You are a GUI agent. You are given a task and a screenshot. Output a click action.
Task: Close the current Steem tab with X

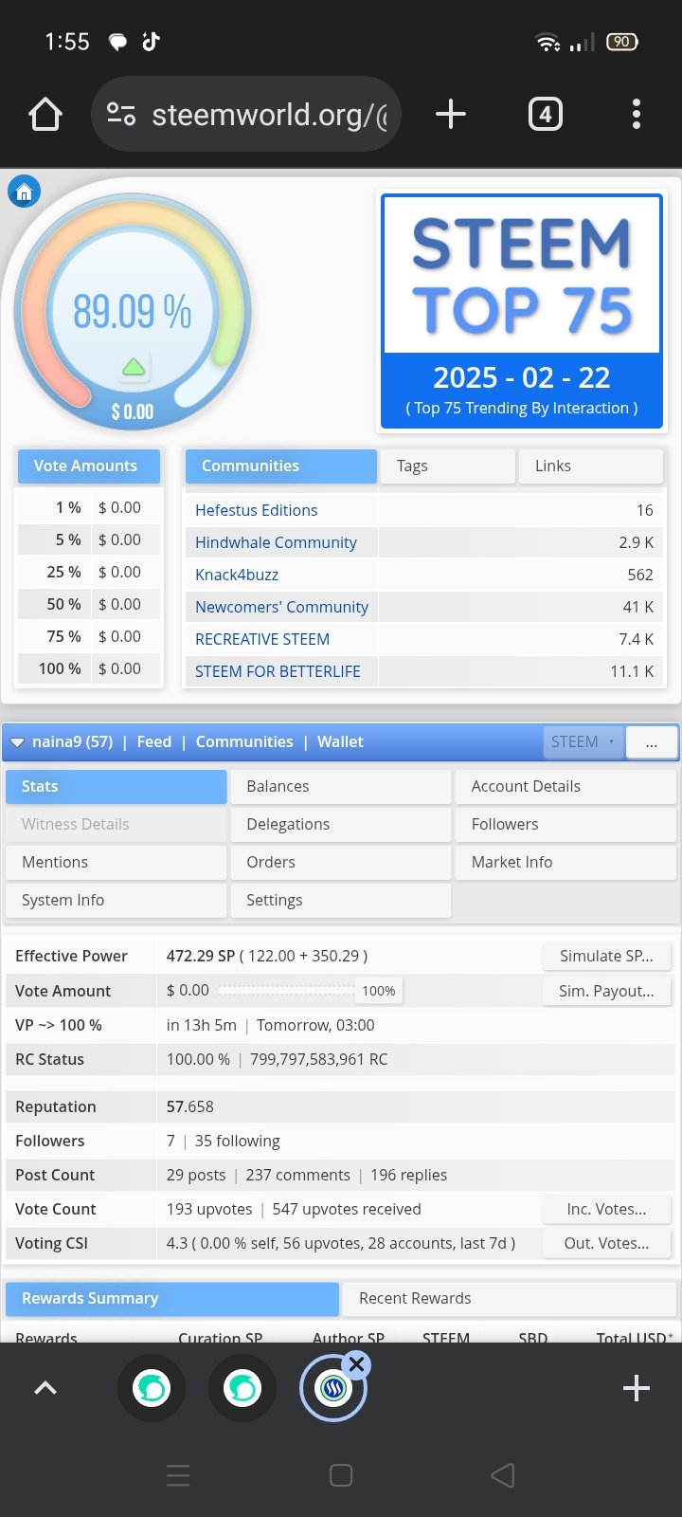356,1365
